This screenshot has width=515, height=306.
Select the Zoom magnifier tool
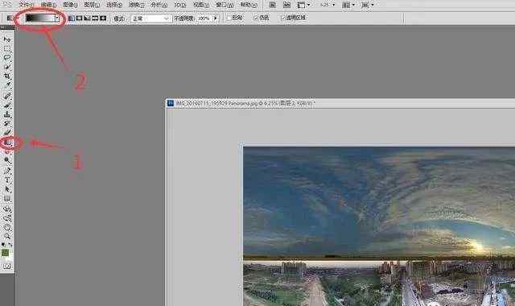(x=7, y=236)
